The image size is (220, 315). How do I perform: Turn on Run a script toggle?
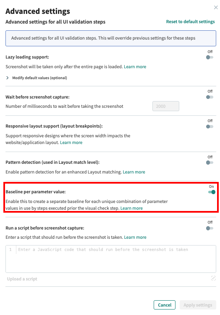pos(210,228)
